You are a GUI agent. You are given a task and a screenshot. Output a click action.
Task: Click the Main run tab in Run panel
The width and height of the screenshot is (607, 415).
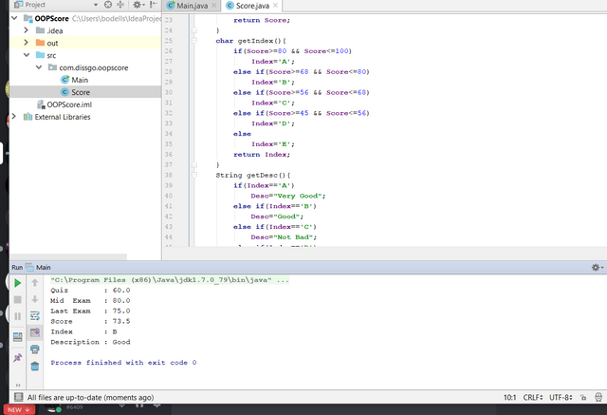[39, 268]
